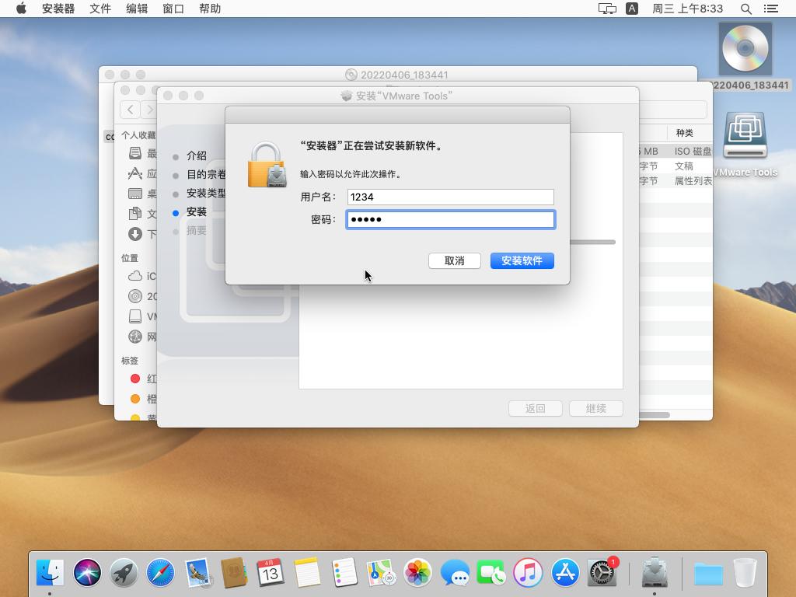Screen dimensions: 796x597
Task: Click the 用户名 field containing 1234
Action: [x=450, y=197]
